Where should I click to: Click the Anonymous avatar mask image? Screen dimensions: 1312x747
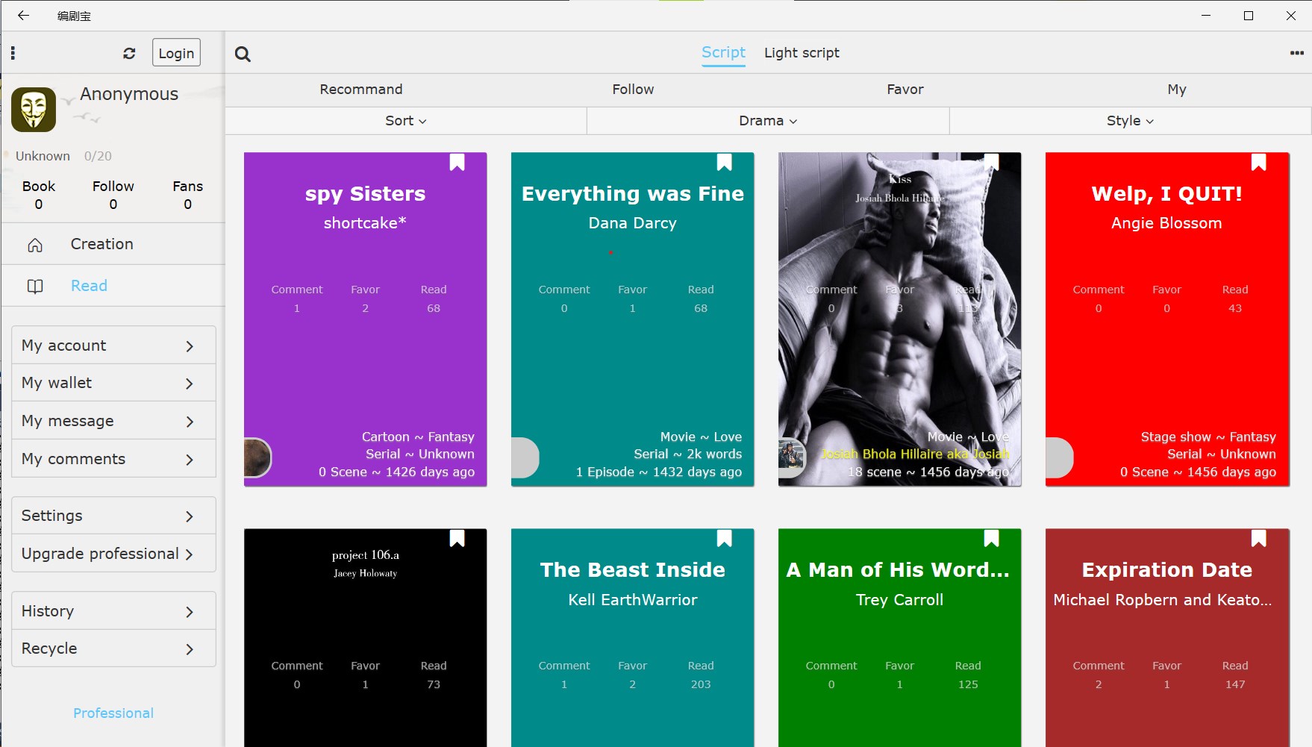[x=34, y=110]
